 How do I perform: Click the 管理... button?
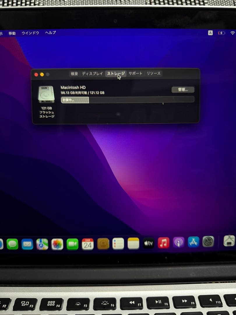[x=183, y=90]
